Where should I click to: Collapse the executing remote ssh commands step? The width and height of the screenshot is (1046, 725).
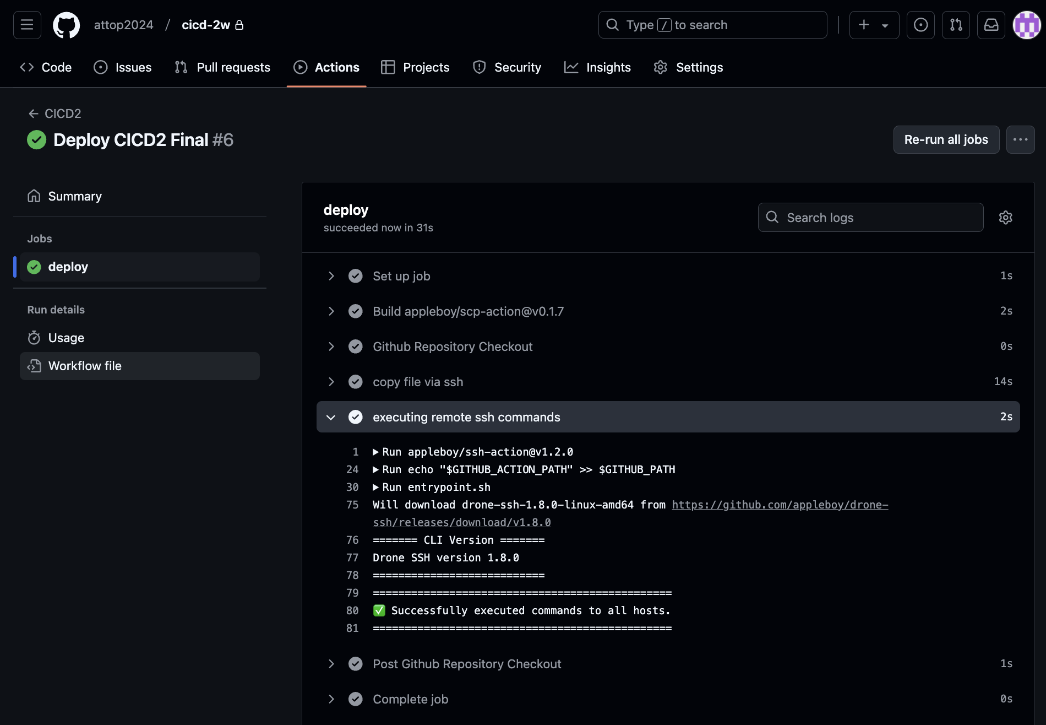coord(331,417)
